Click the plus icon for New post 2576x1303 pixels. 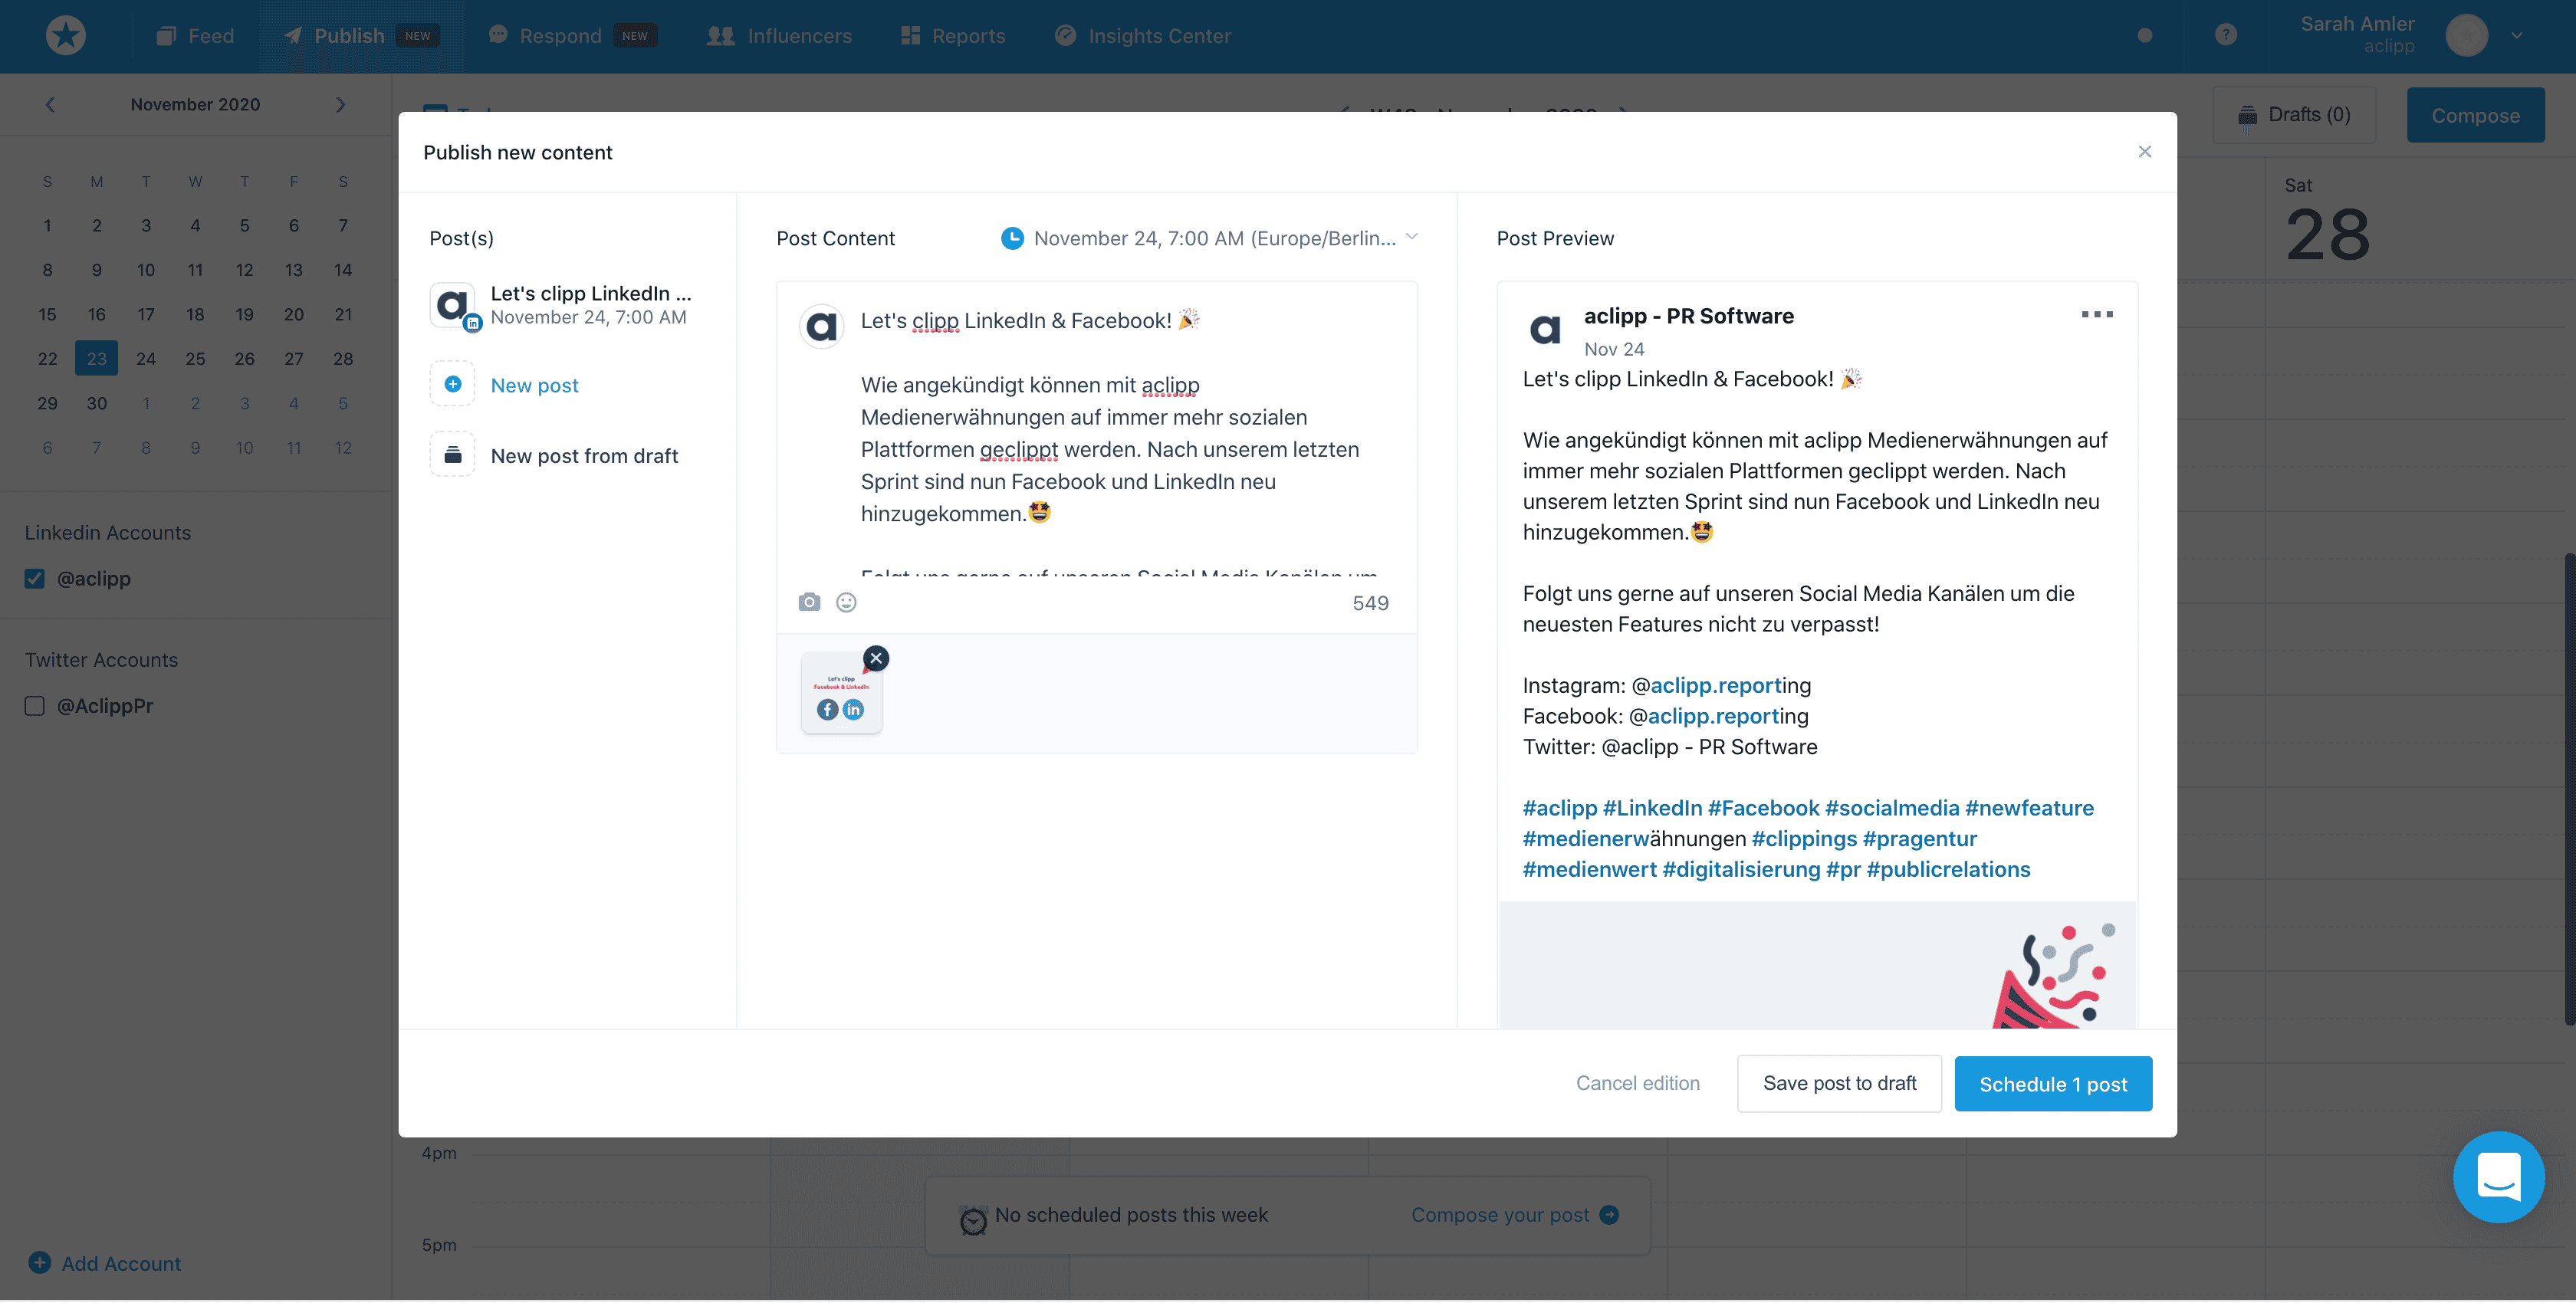452,384
